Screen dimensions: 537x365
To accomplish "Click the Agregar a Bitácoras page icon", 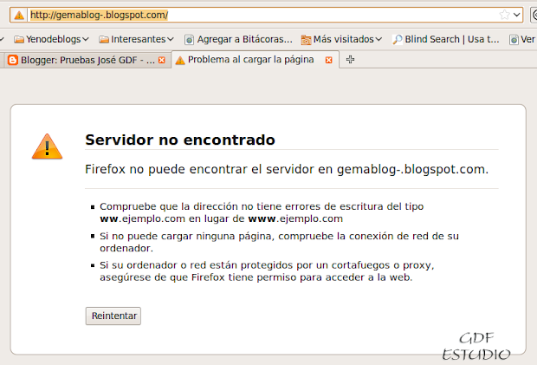I will pyautogui.click(x=189, y=40).
